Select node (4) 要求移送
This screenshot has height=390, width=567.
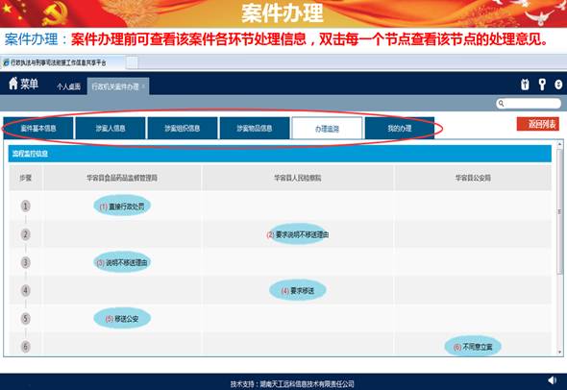coord(298,290)
